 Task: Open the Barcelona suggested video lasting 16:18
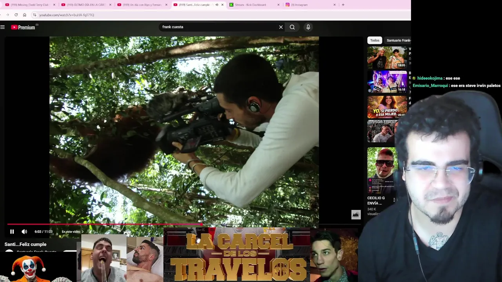387,82
